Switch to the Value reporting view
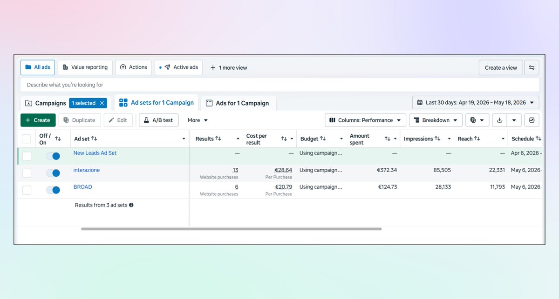The height and width of the screenshot is (299, 559). (x=85, y=67)
